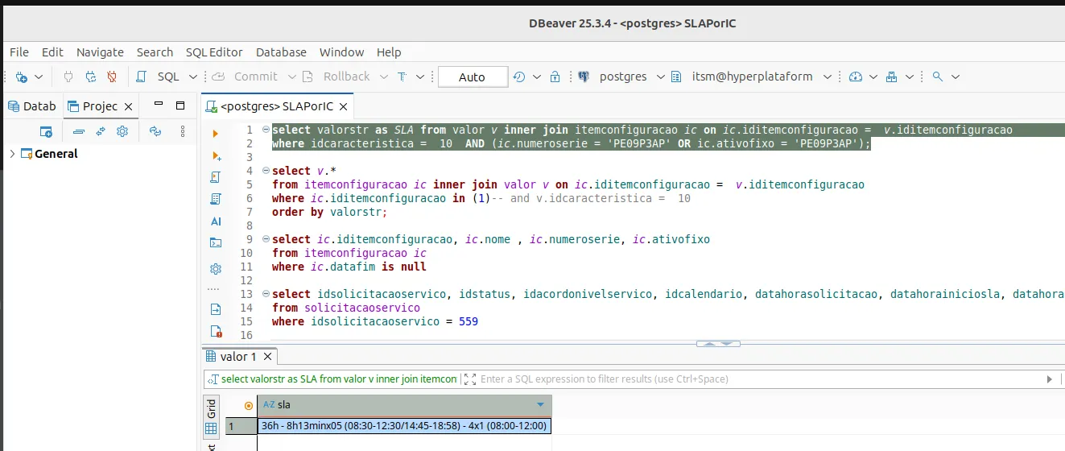Image resolution: width=1065 pixels, height=451 pixels.
Task: Execute SQL query with the orange play icon
Action: pyautogui.click(x=215, y=133)
